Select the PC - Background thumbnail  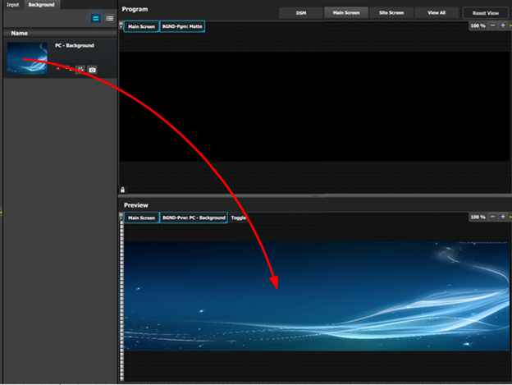click(x=27, y=57)
